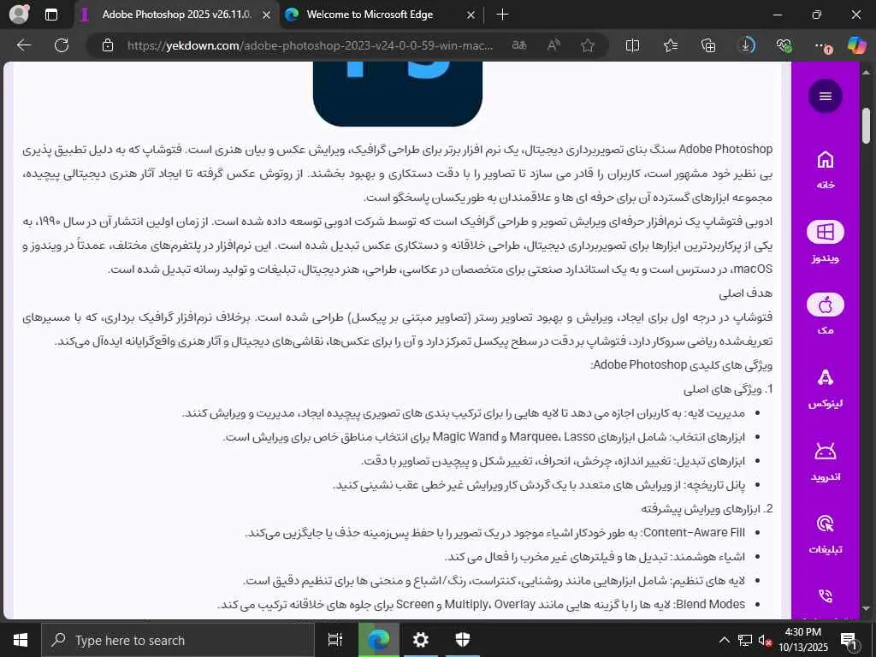Screen dimensions: 876x657
Task: Open tab actions menu icon
Action: point(50,15)
